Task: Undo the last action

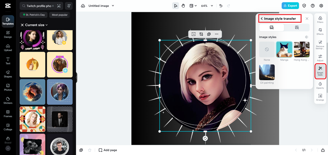Action: [221, 6]
